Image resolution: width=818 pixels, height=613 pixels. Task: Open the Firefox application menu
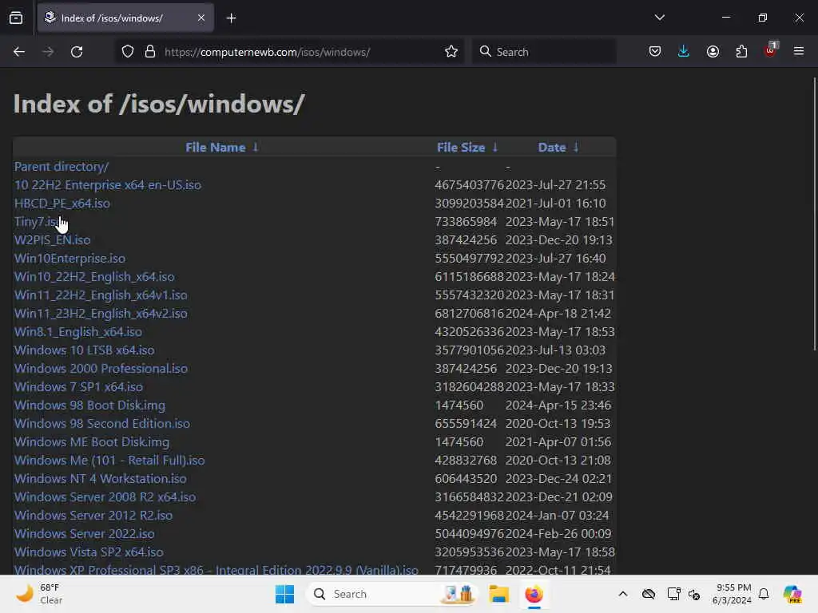tap(799, 52)
